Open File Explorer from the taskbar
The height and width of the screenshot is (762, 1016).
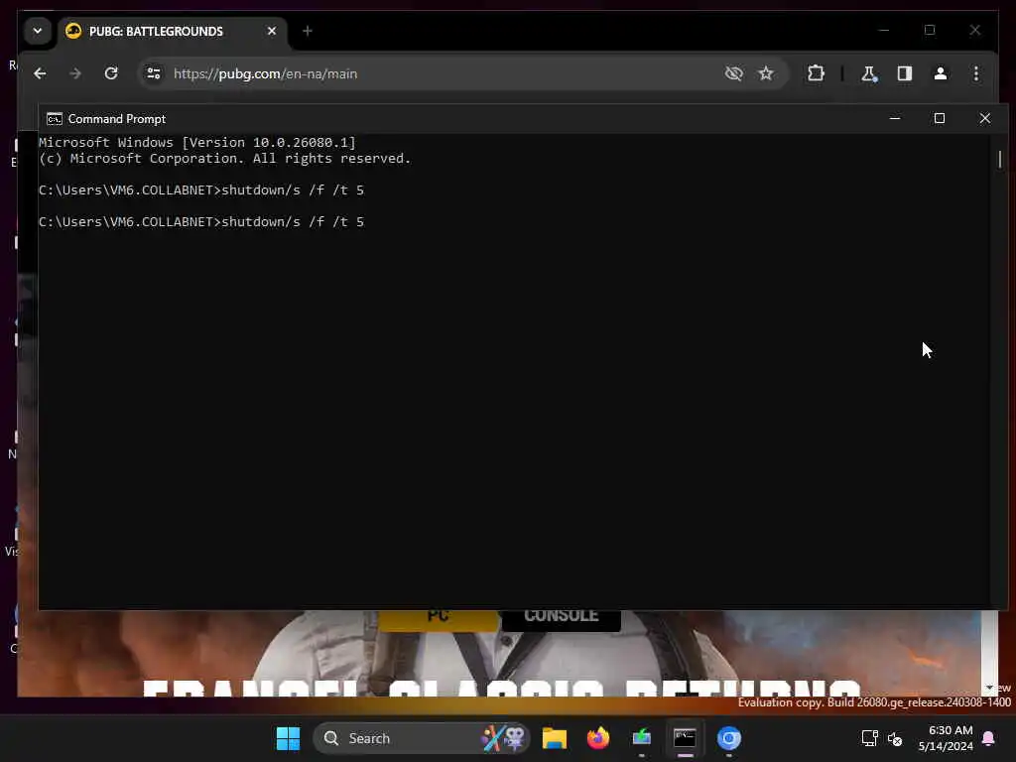pyautogui.click(x=555, y=738)
